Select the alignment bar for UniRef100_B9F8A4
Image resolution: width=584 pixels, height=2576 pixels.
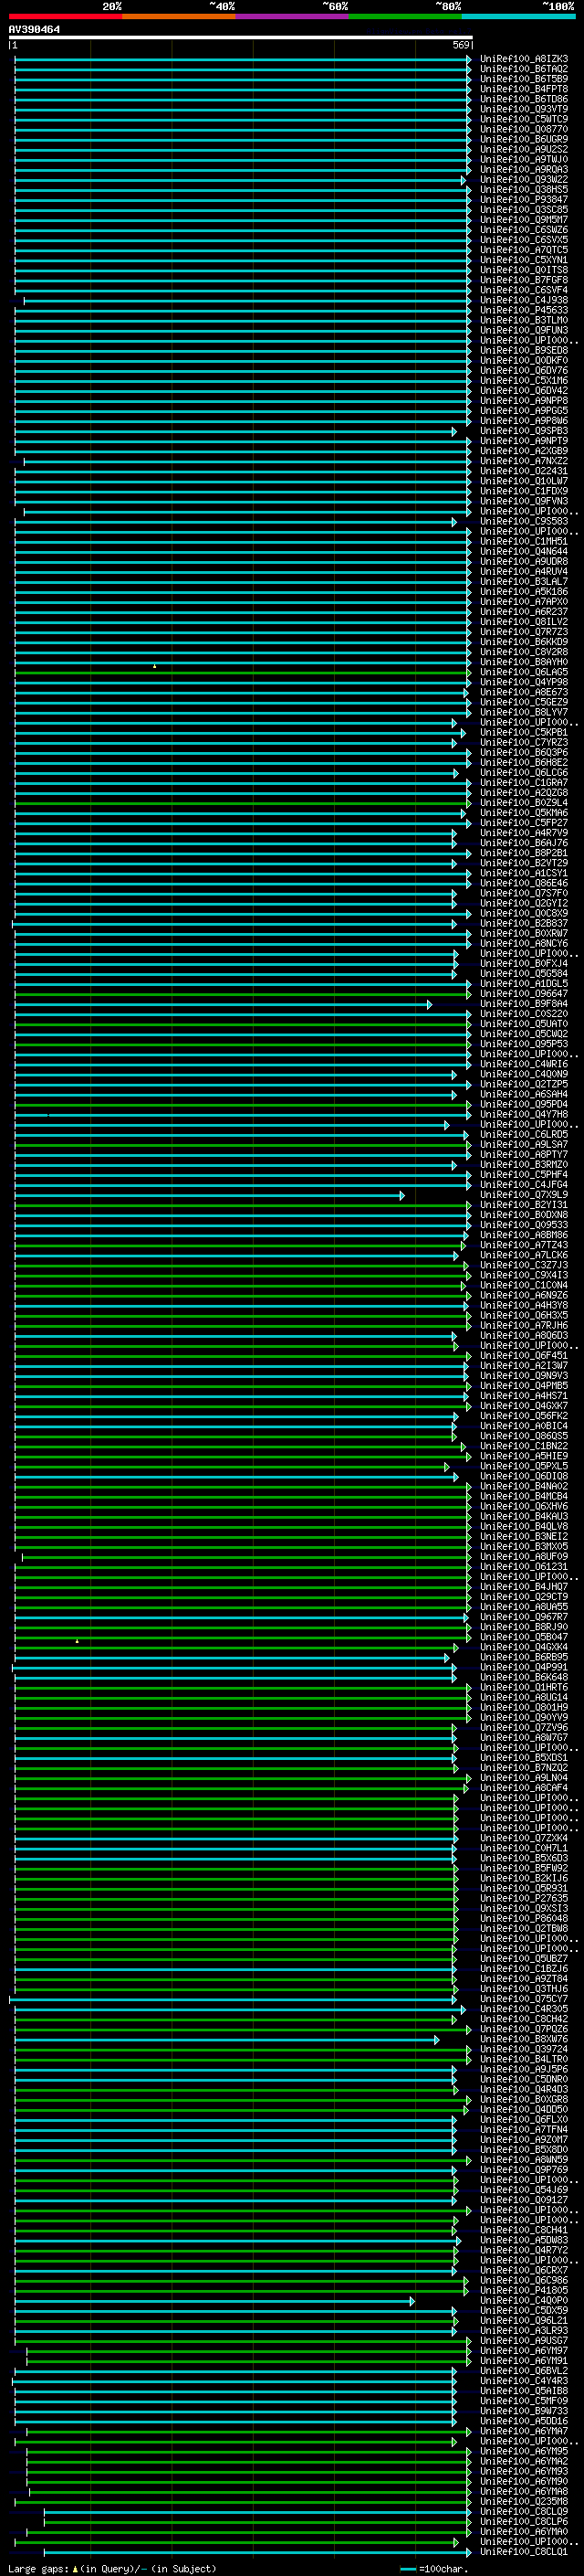(223, 1004)
